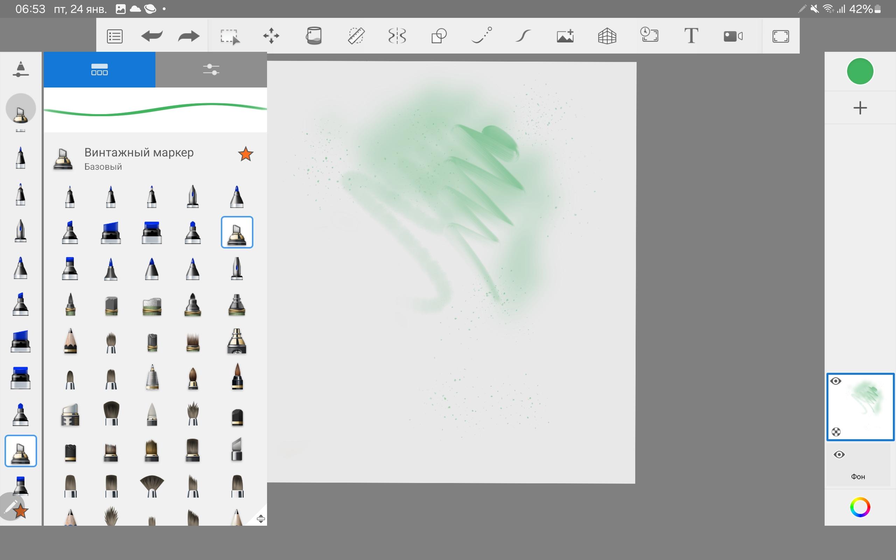Open the Text tool
Viewport: 896px width, 560px height.
[691, 36]
